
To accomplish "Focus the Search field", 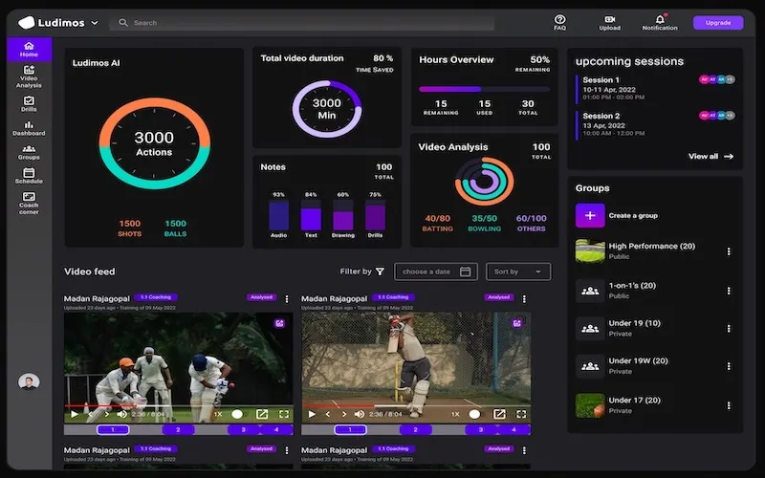I will coord(302,22).
